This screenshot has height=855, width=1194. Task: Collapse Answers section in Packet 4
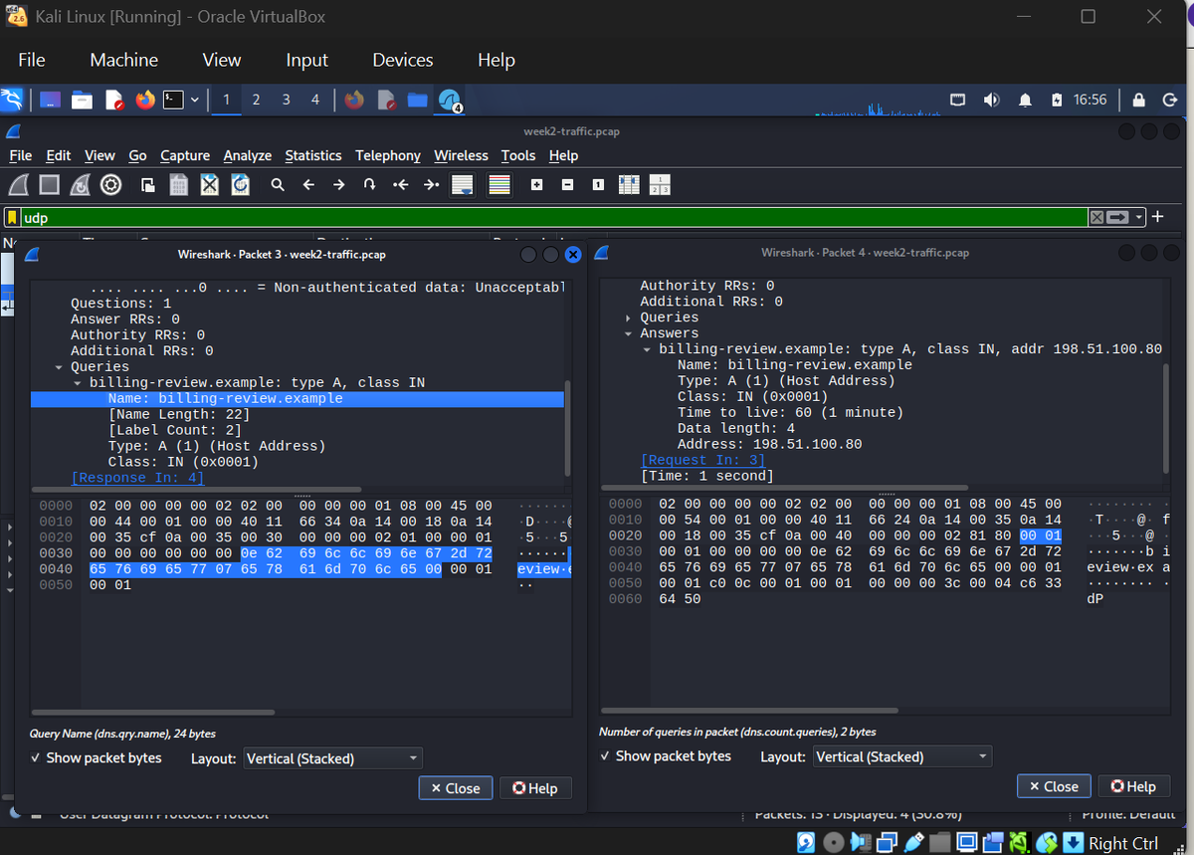628,333
